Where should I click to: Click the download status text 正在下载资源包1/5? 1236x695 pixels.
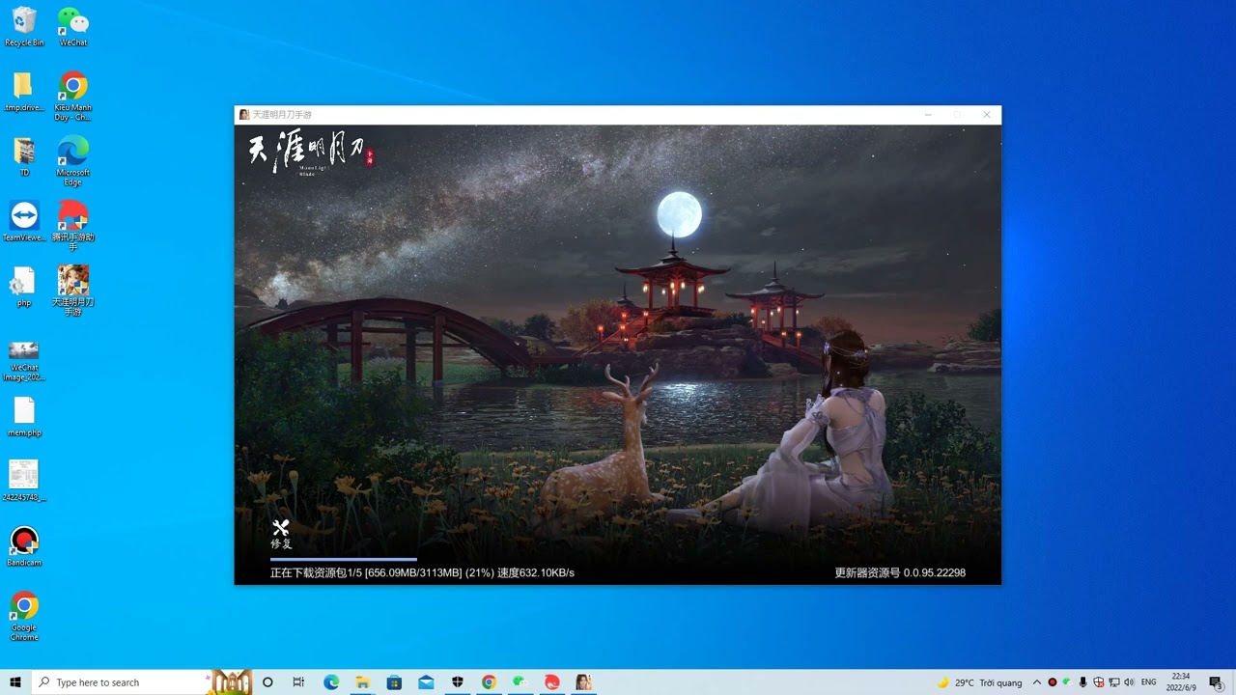[316, 572]
